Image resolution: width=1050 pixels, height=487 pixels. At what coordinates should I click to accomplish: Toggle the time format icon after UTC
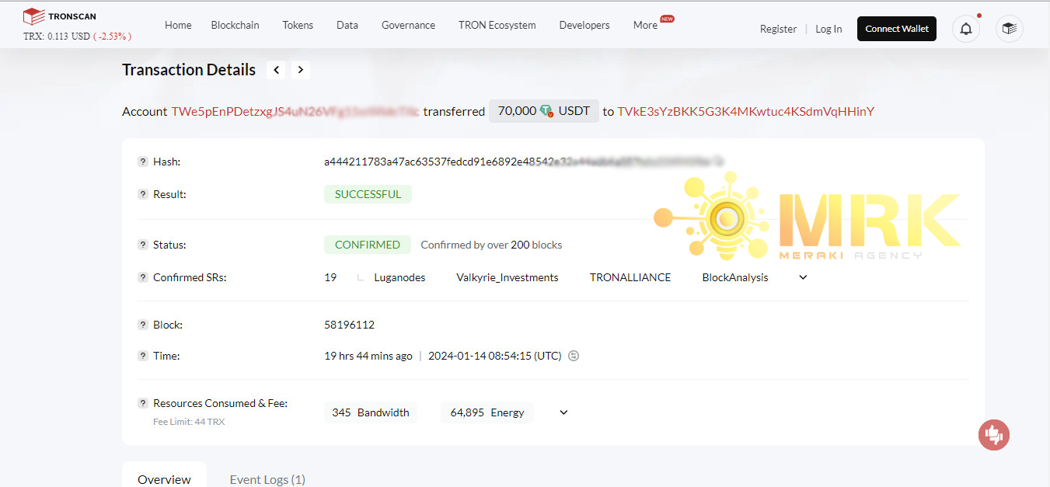point(574,356)
